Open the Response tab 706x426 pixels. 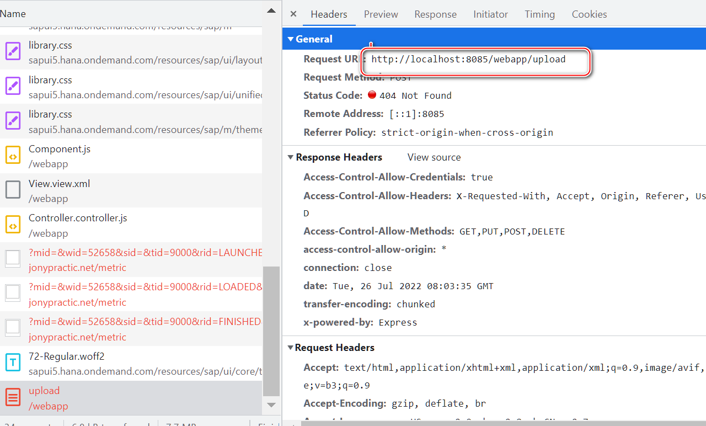click(x=435, y=14)
